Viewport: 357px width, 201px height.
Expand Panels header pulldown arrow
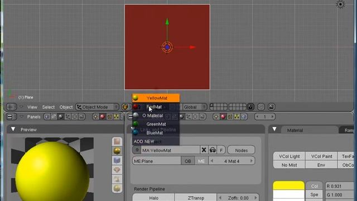pyautogui.click(x=21, y=117)
